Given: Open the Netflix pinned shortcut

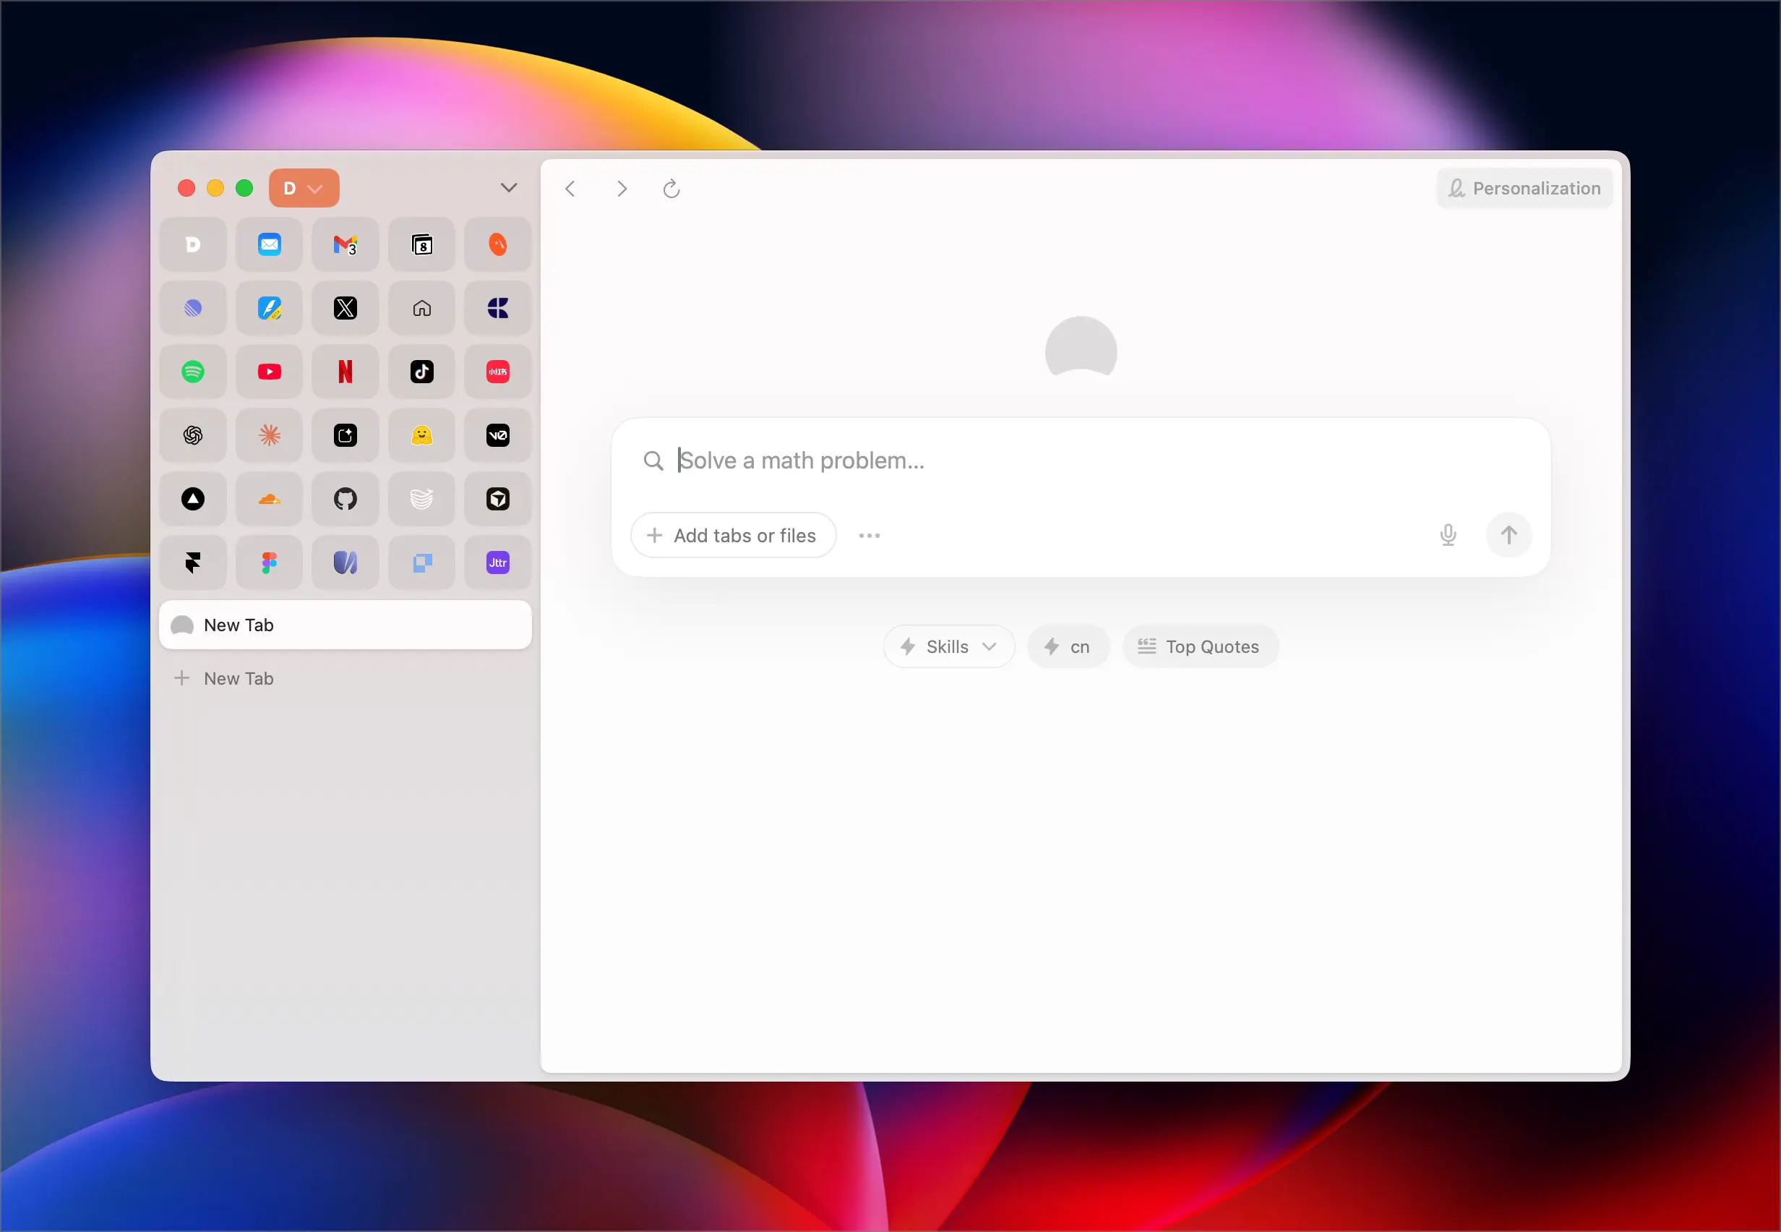Looking at the screenshot, I should pos(345,372).
